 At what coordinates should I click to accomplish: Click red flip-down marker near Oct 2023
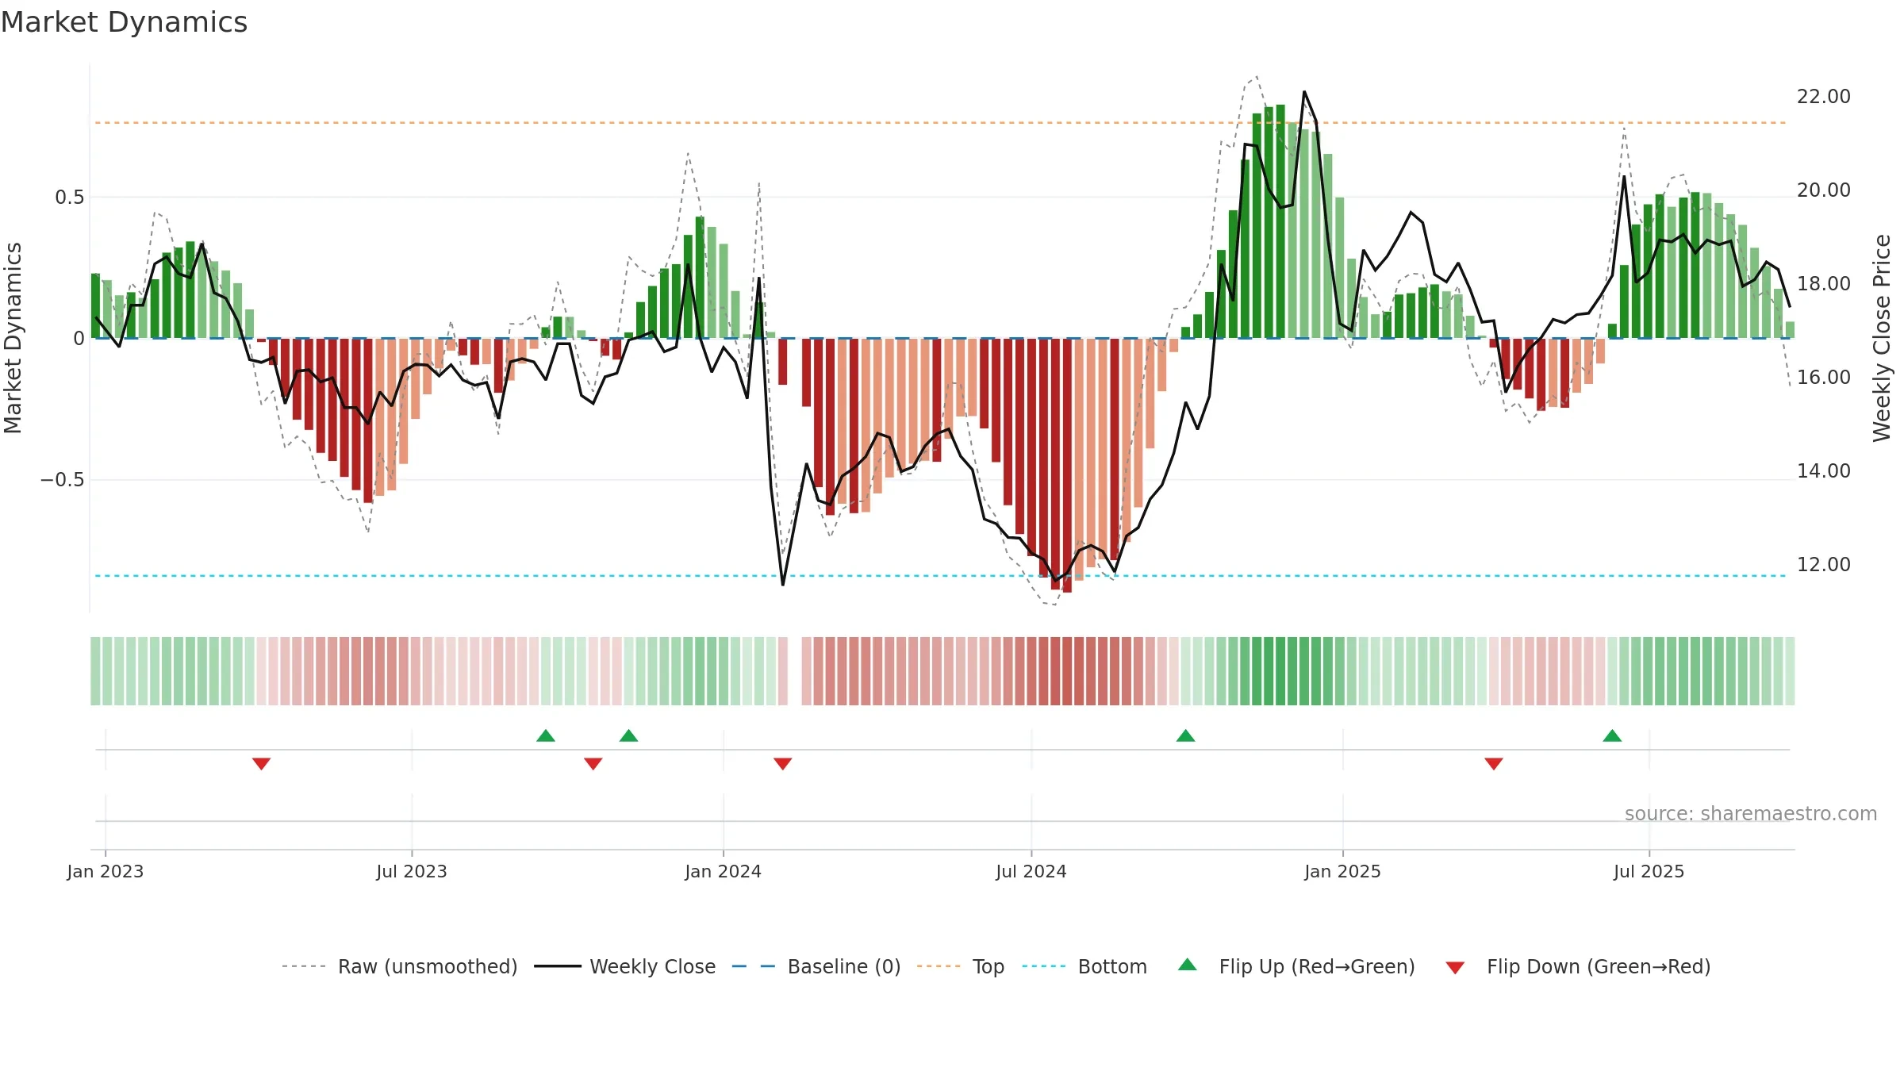593,763
